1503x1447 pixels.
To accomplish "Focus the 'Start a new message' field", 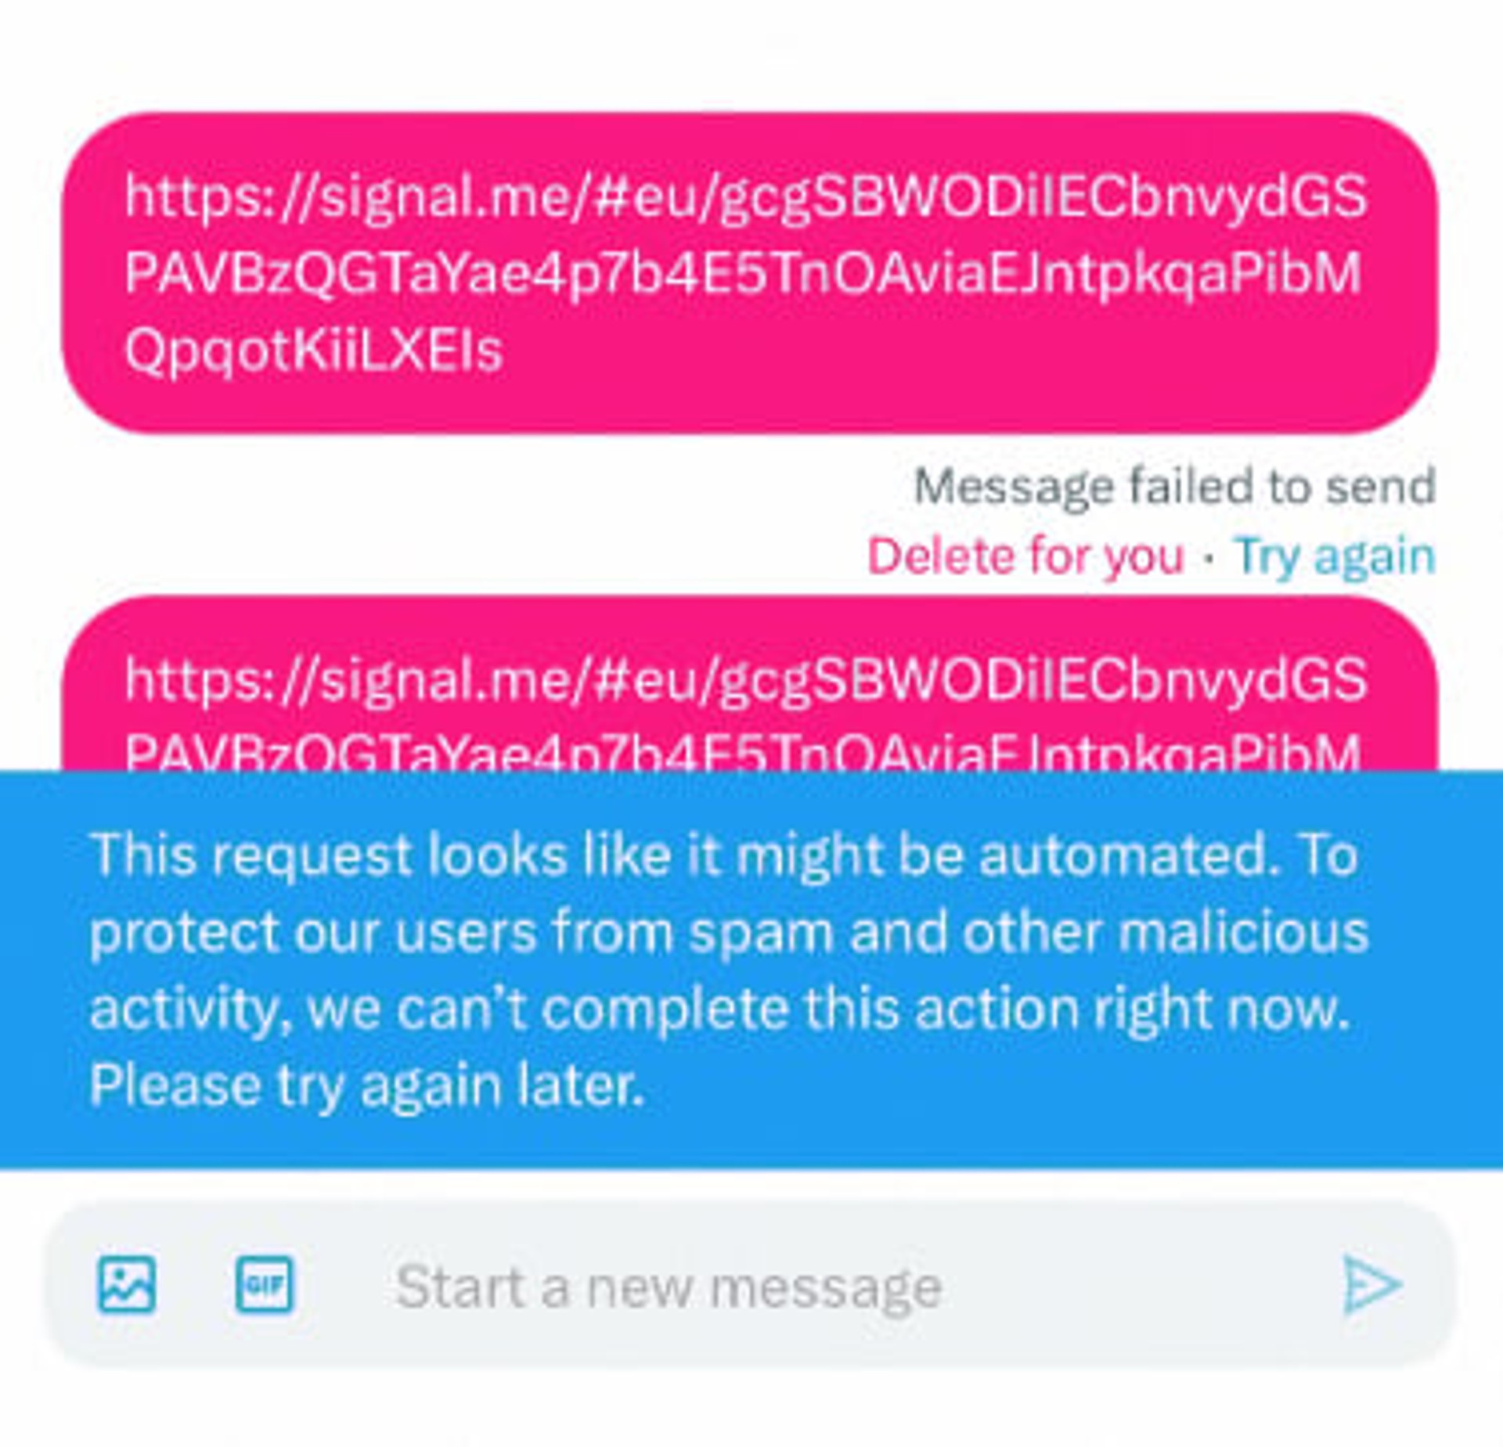I will coord(669,1287).
